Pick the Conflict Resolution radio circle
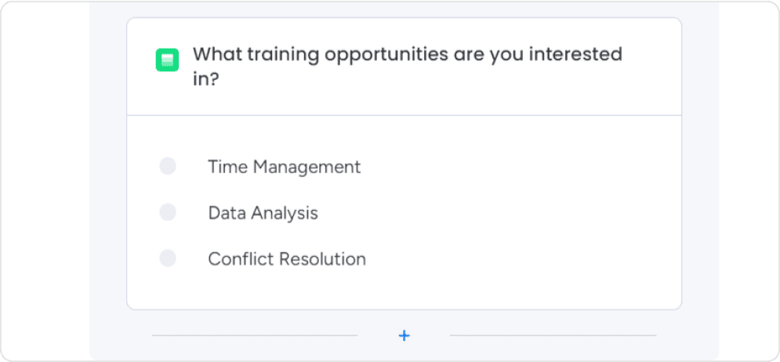The width and height of the screenshot is (780, 362). [168, 259]
